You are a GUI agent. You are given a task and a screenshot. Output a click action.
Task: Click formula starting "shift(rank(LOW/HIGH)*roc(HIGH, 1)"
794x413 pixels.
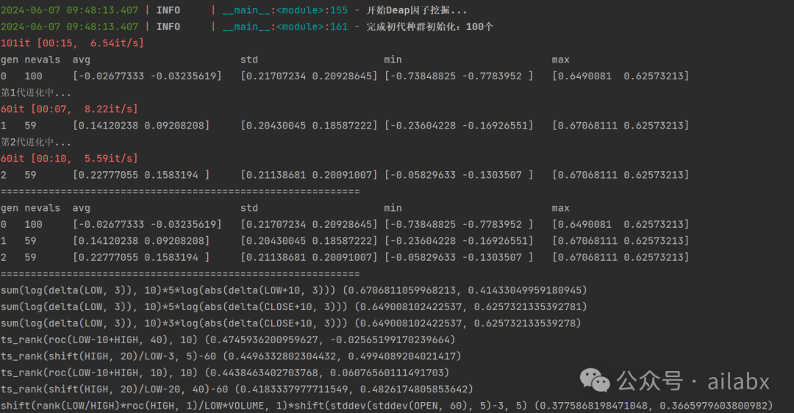pos(264,406)
